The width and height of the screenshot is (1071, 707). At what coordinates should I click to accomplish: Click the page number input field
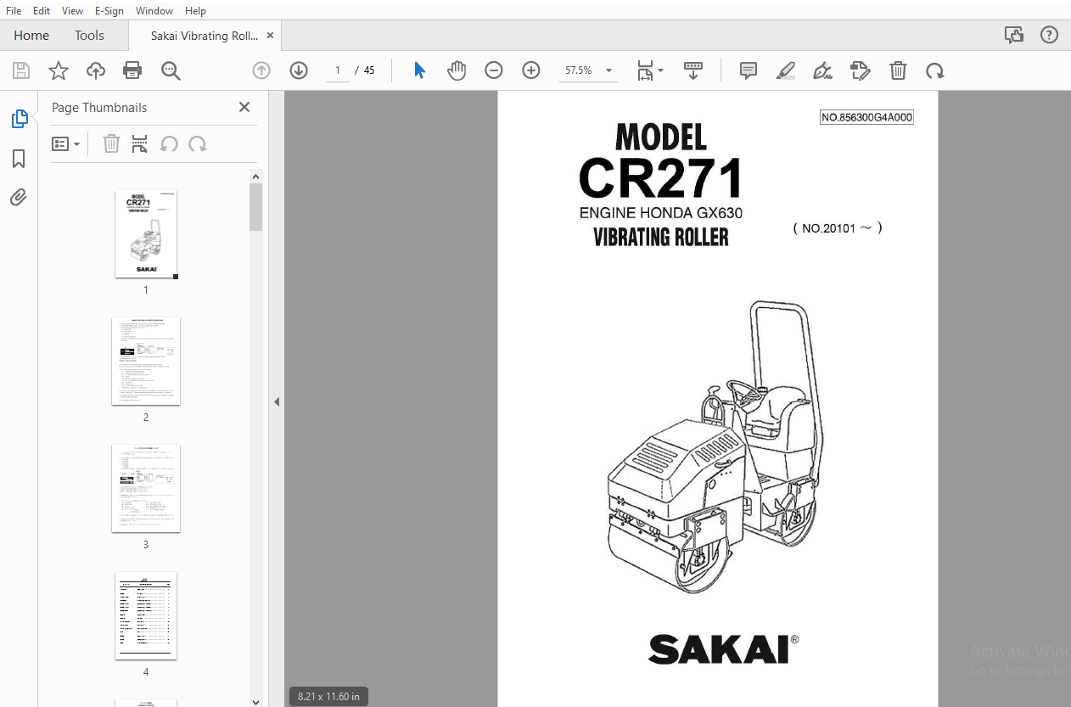pos(338,70)
